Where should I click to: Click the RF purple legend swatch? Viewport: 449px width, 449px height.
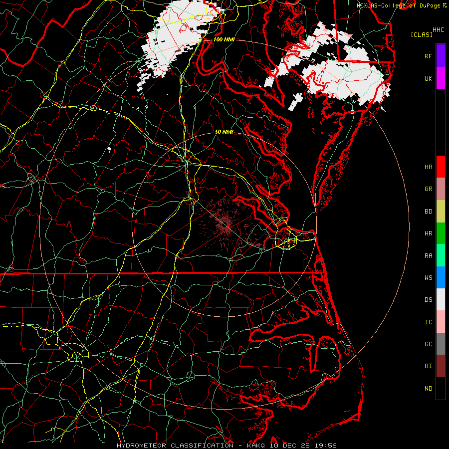point(441,56)
